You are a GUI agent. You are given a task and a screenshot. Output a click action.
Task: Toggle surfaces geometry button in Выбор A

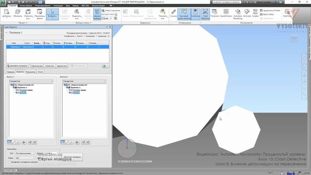(9, 142)
